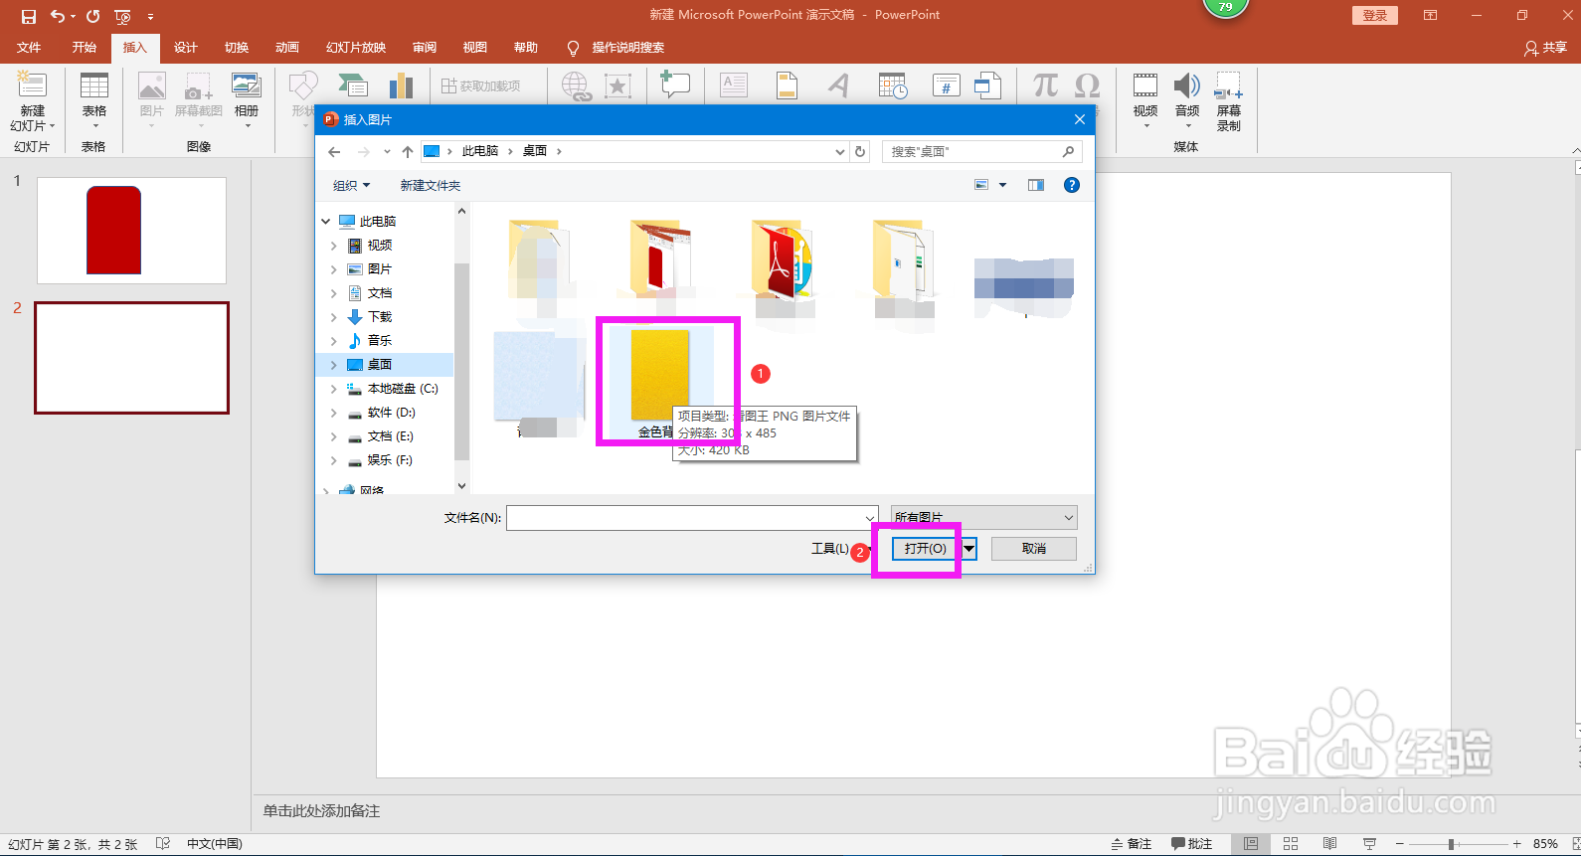
Task: Toggle Notes (备注) pane in status bar
Action: point(1132,844)
